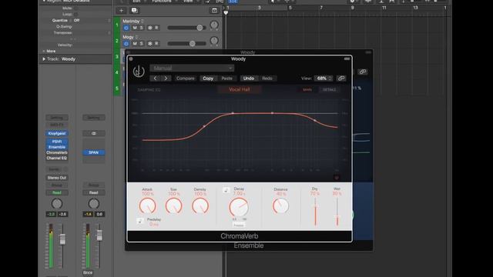
Task: Expand the Track: Woody inspector section
Action: (44, 59)
